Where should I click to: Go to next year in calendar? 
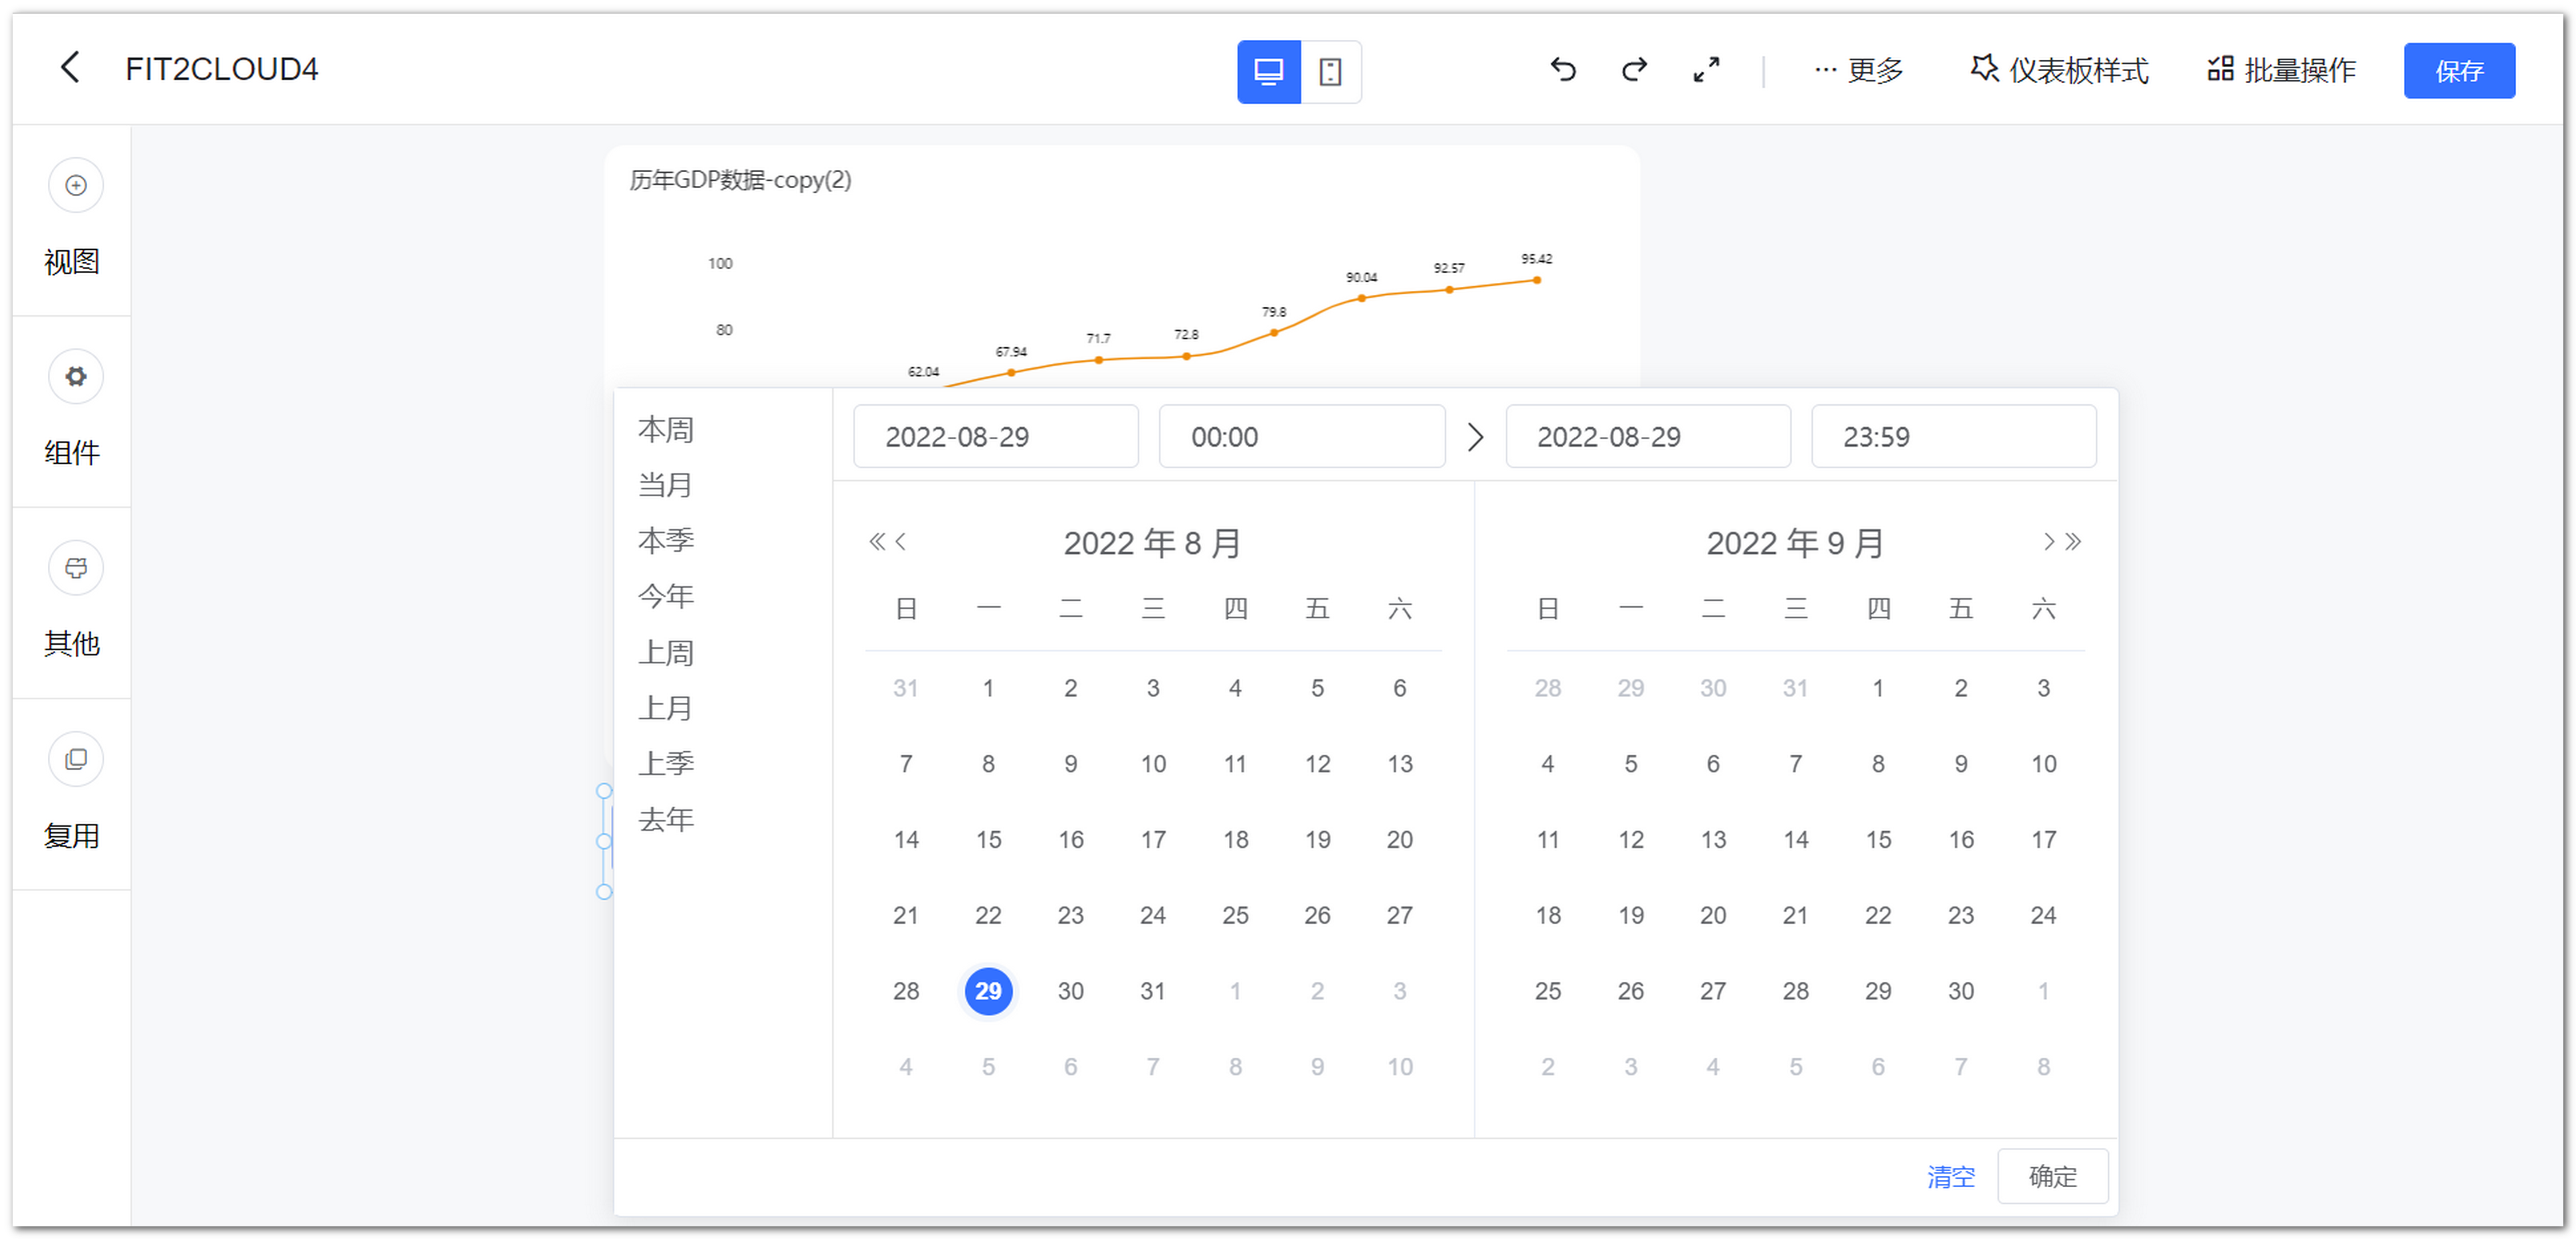point(2073,542)
